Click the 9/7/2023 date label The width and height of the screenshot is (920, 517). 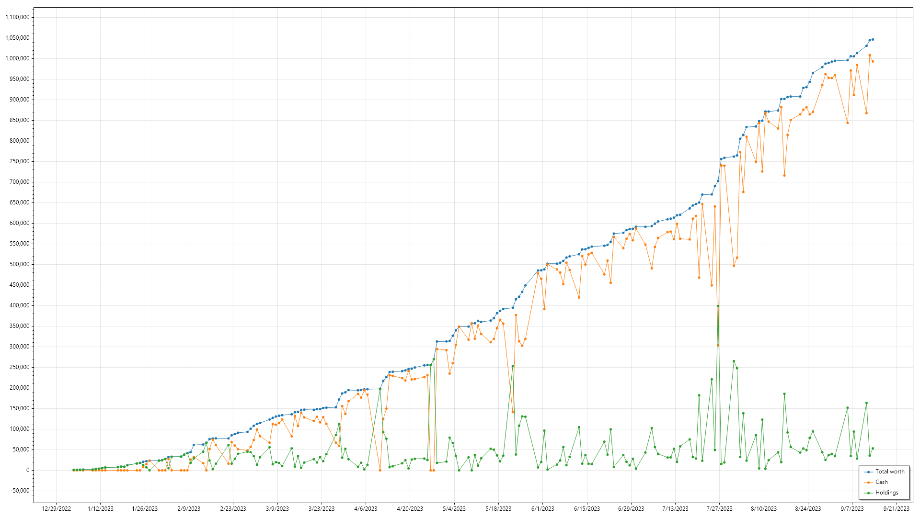point(852,509)
